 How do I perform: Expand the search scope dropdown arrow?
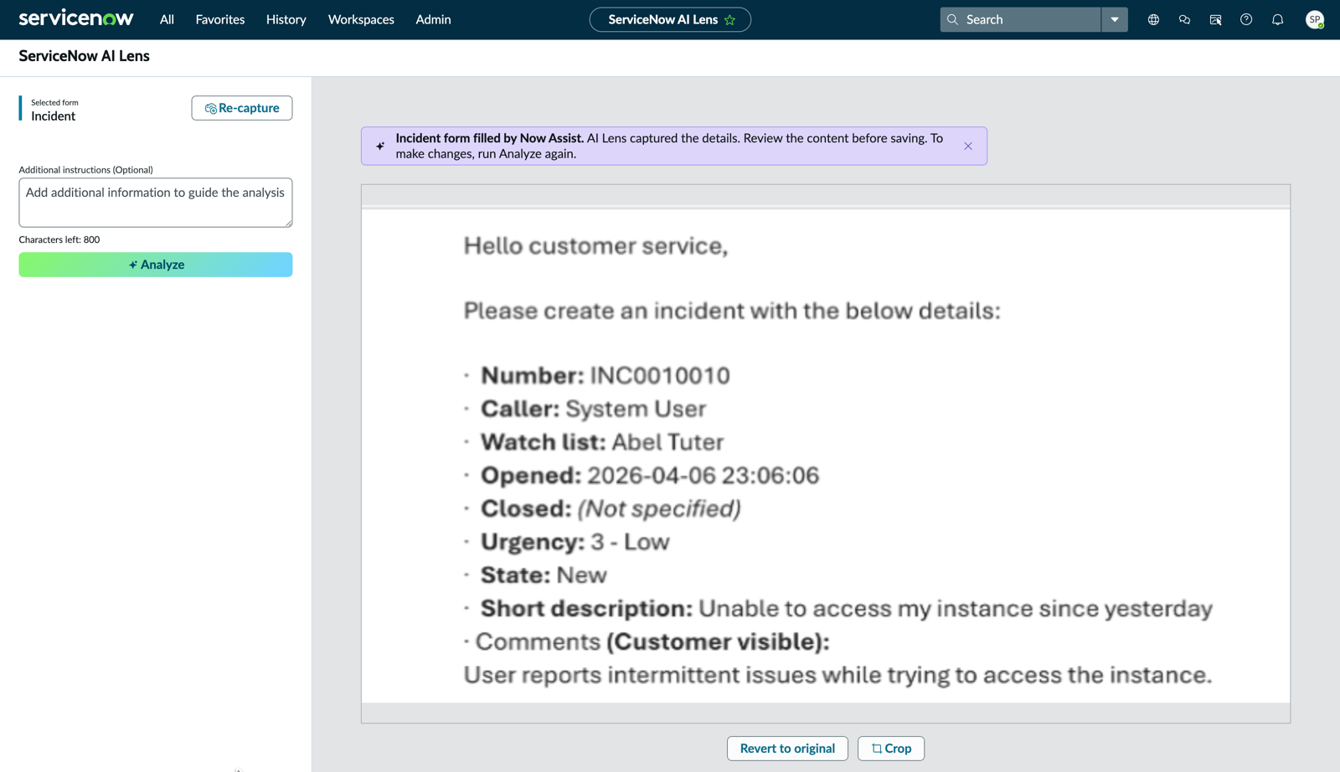1115,19
